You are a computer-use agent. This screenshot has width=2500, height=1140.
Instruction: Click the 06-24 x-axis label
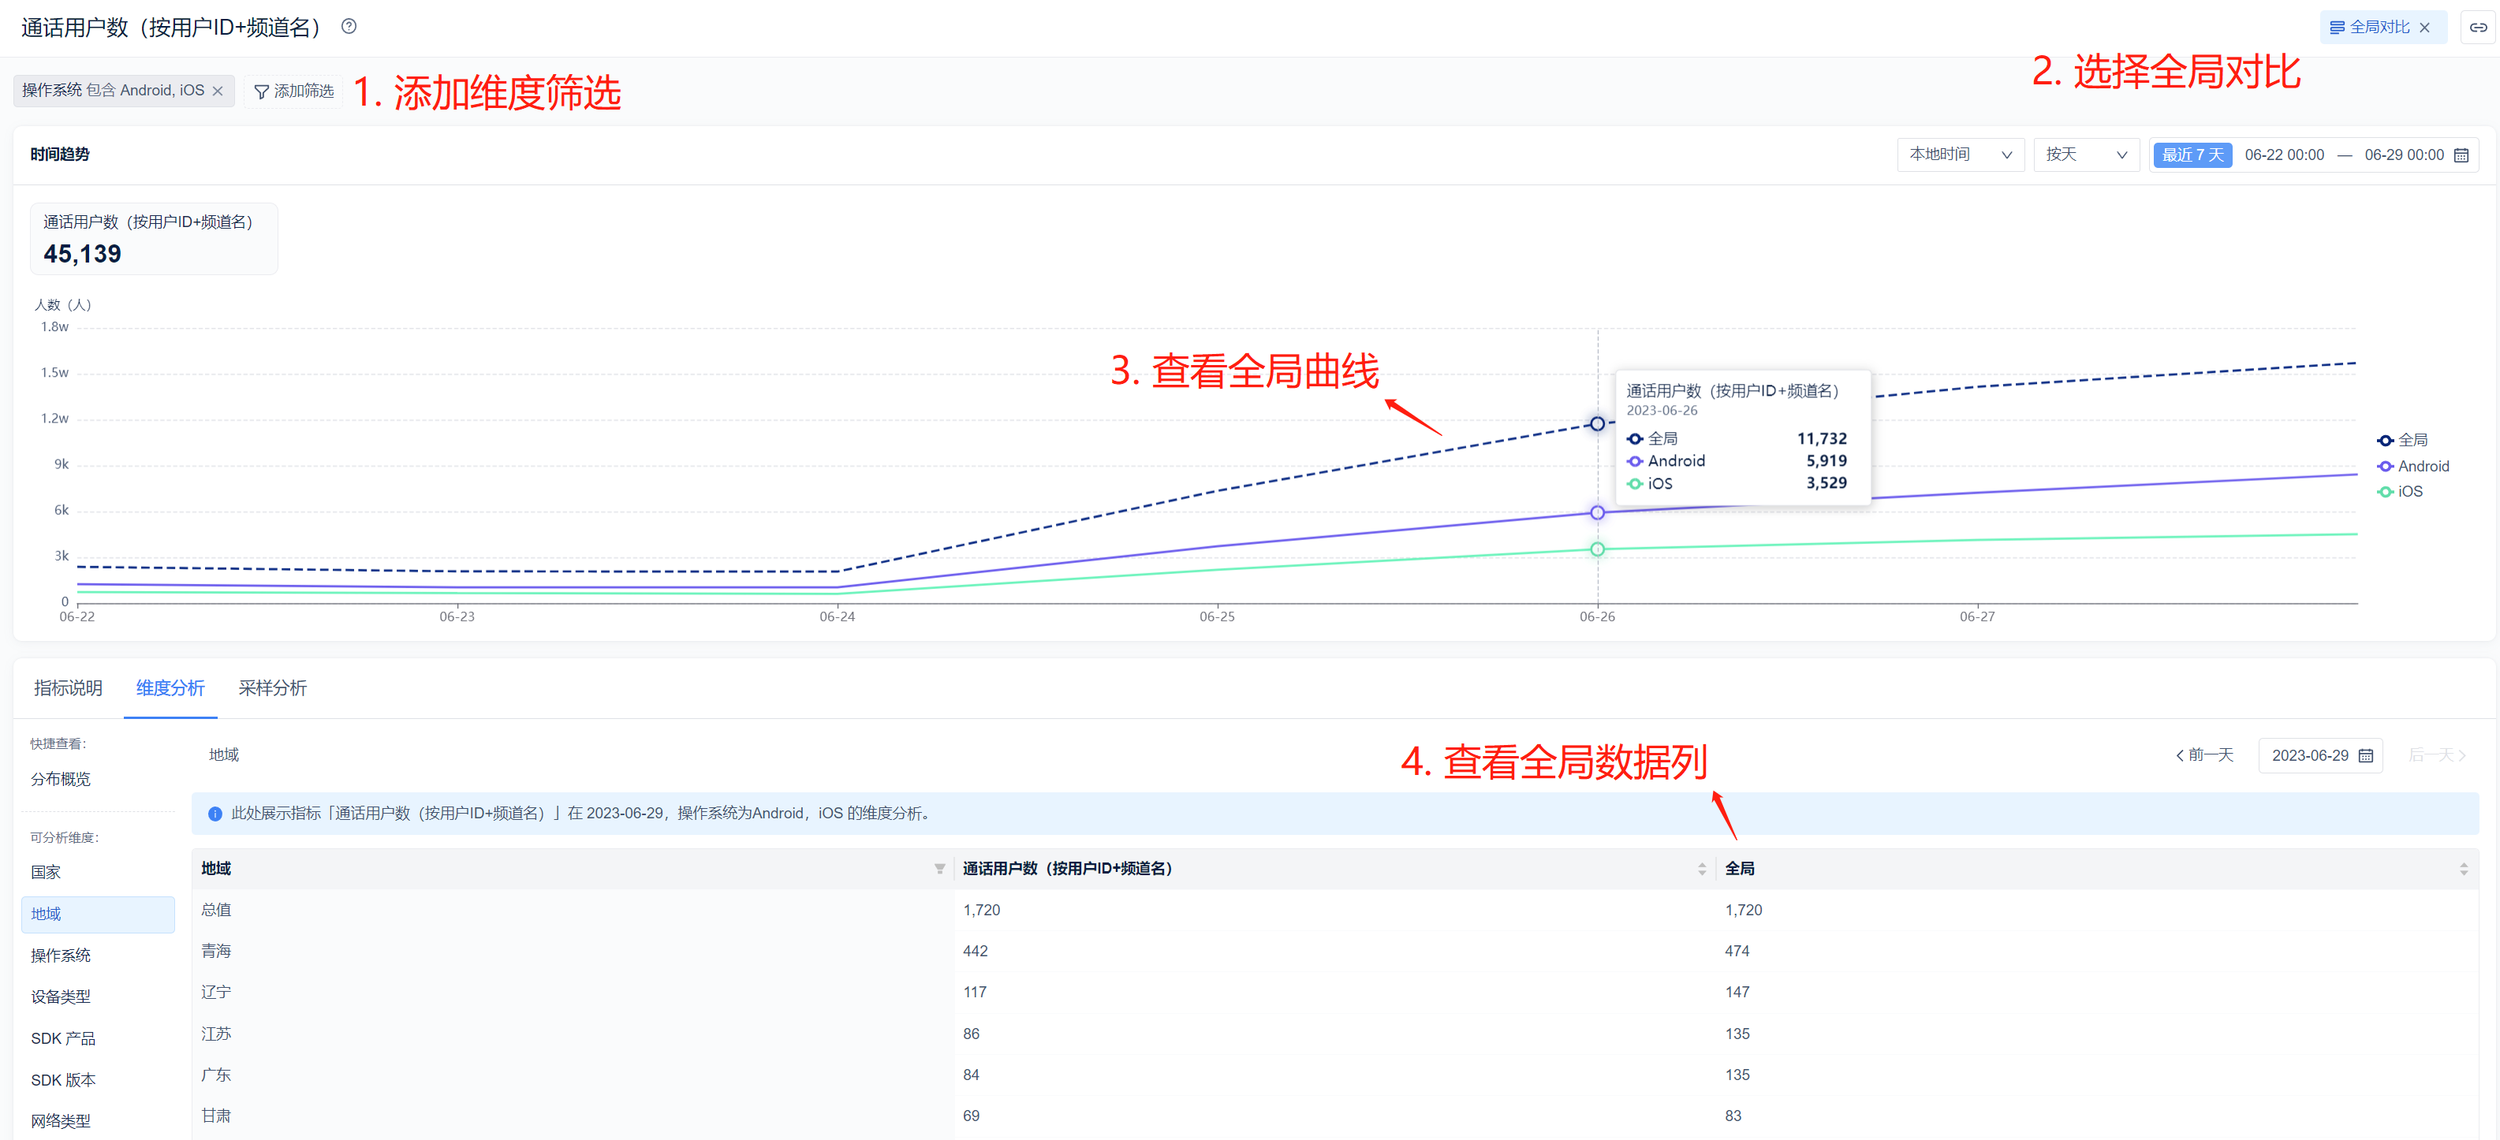pos(837,616)
